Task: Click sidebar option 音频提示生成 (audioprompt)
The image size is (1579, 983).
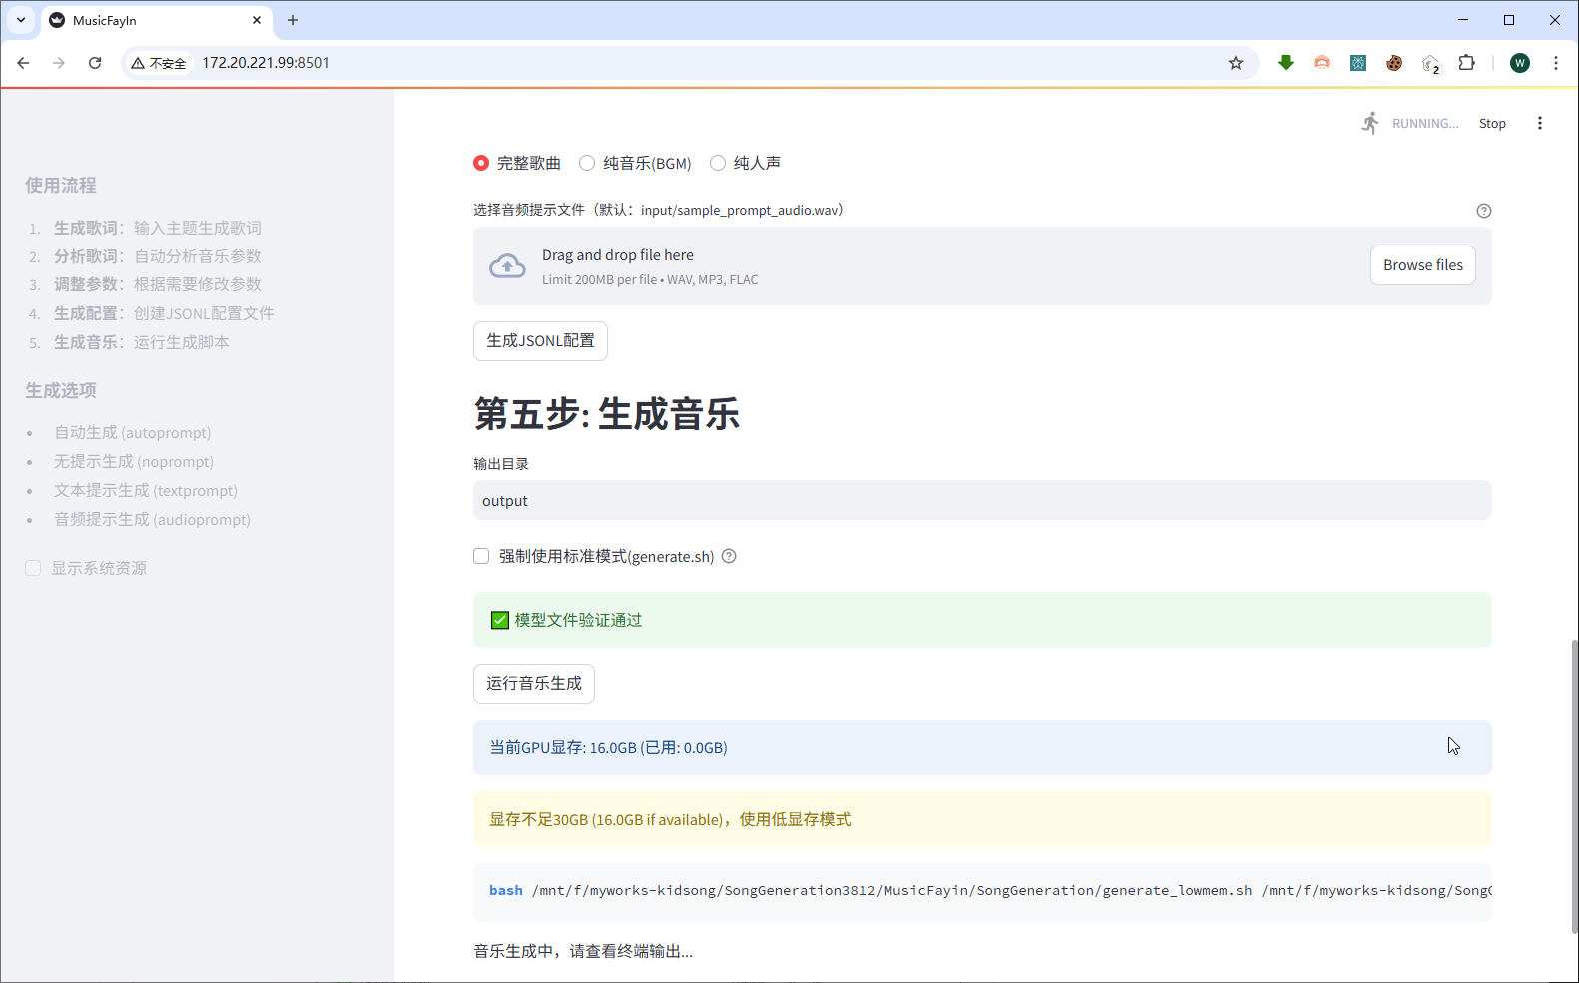Action: (152, 519)
